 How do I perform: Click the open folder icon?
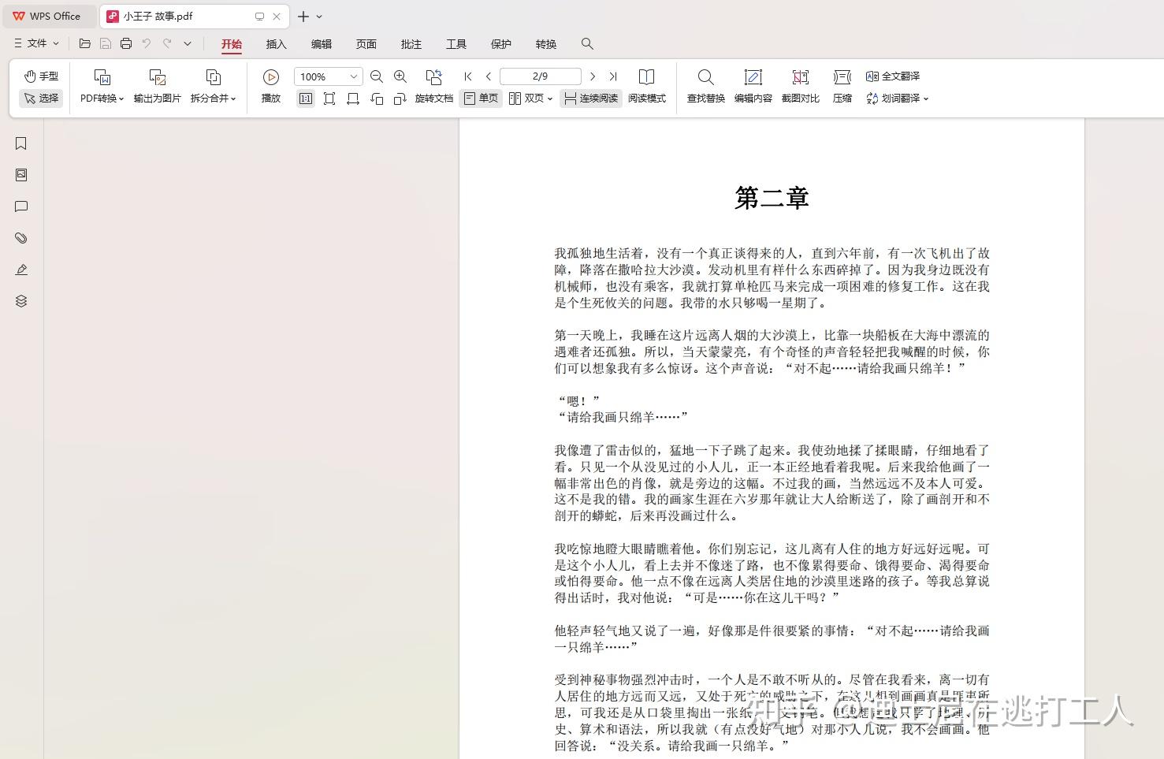click(85, 43)
